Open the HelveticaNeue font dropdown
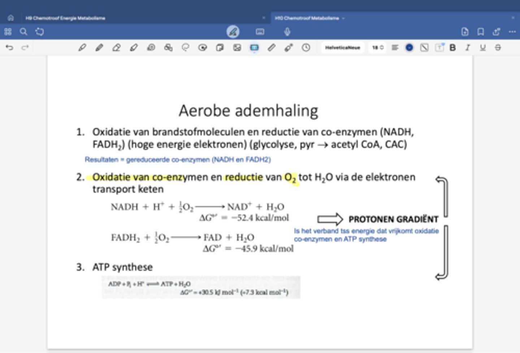The width and height of the screenshot is (520, 353). click(342, 47)
